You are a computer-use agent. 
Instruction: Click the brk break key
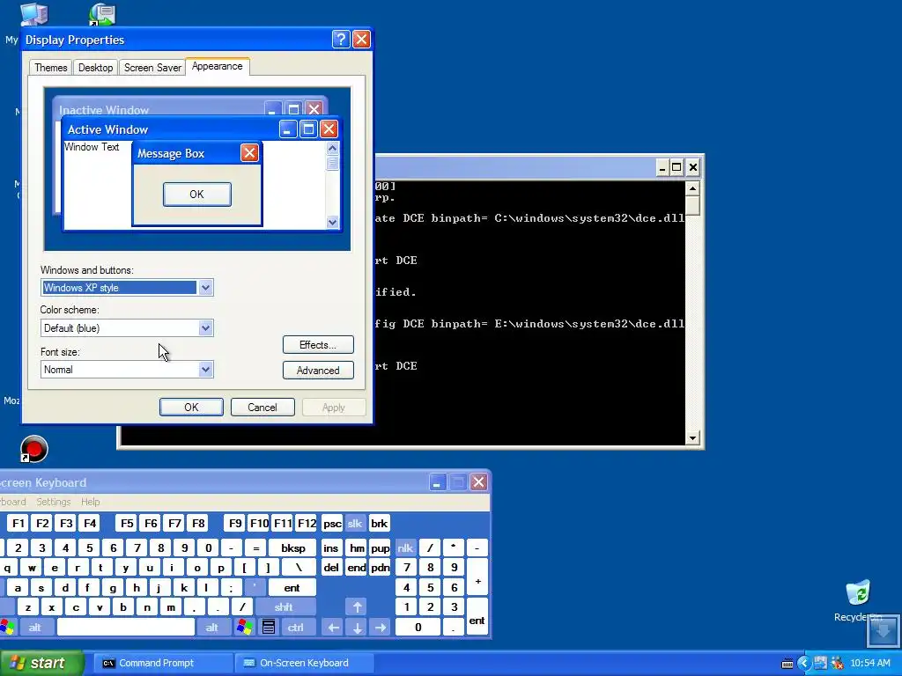[x=379, y=523]
